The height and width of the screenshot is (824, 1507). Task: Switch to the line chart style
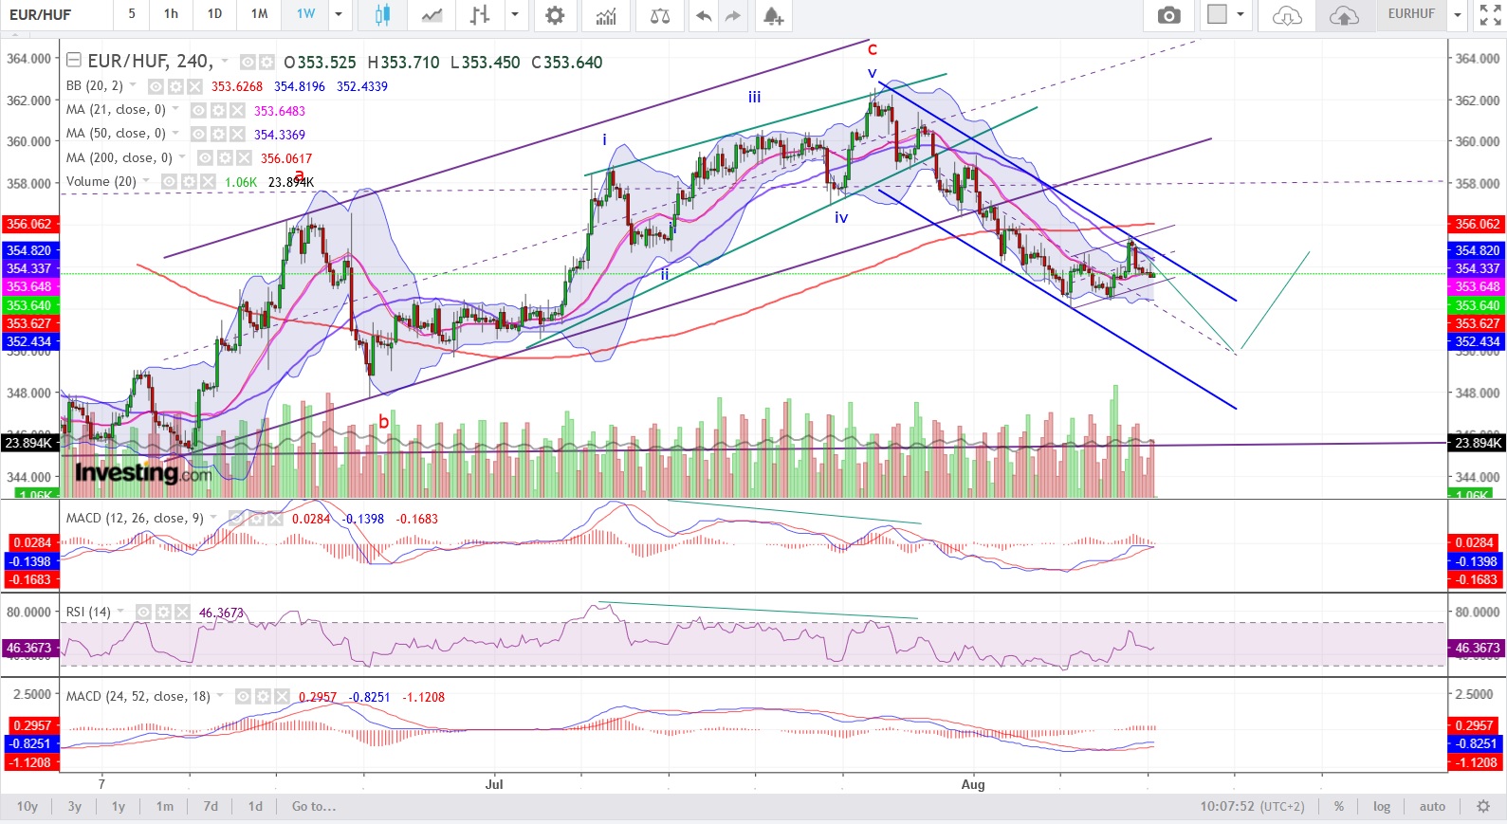point(432,15)
